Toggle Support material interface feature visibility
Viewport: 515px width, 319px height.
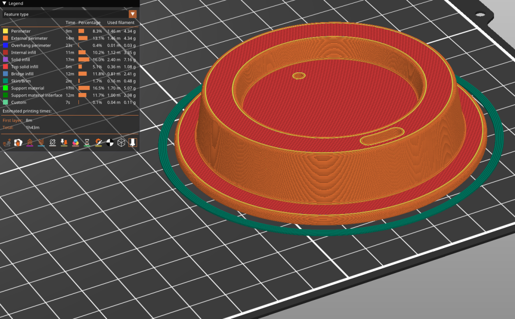pos(37,95)
